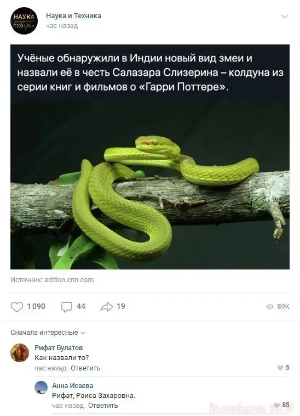Like Рифат Булатов's comment heart
Screen dimensions: 300x416
coord(280,368)
